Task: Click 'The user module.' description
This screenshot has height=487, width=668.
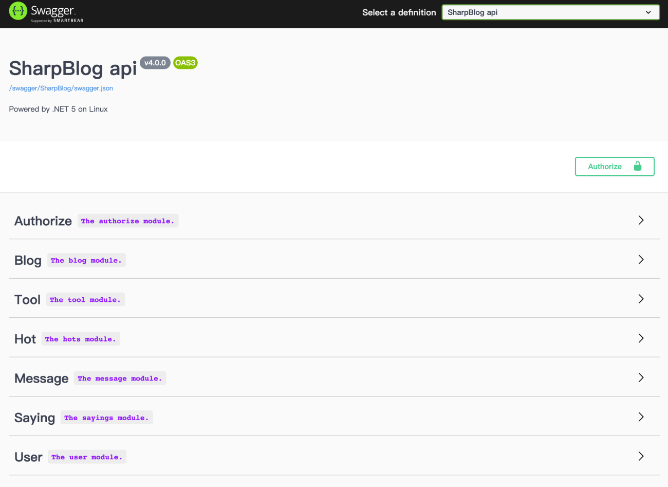Action: 87,457
